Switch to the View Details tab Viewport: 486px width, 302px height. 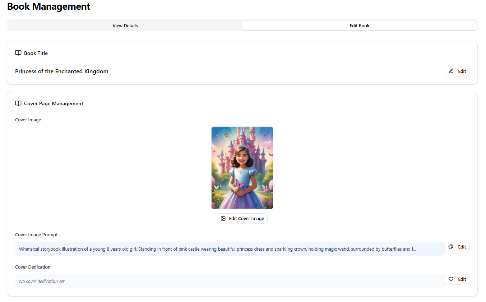pos(125,25)
